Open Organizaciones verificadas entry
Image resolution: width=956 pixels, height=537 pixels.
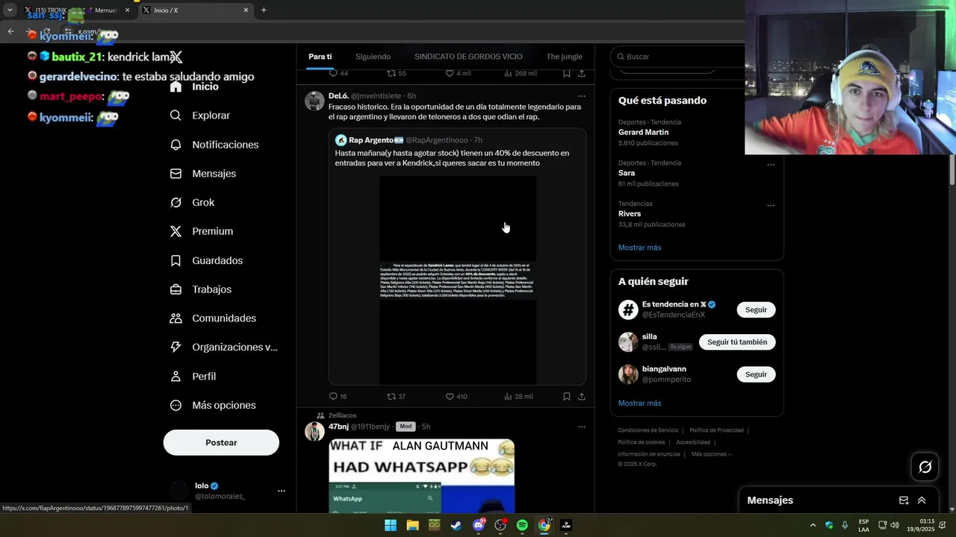click(223, 347)
